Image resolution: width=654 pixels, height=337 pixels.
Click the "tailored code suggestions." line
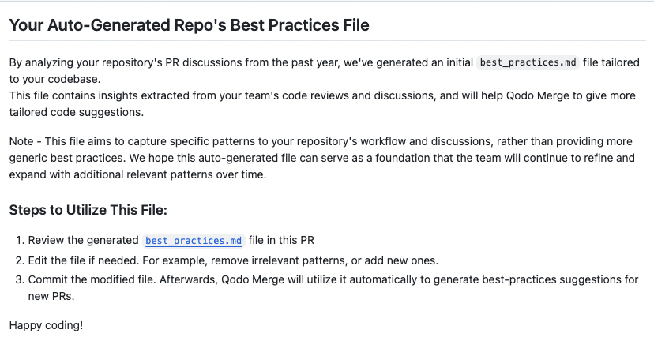click(x=77, y=113)
